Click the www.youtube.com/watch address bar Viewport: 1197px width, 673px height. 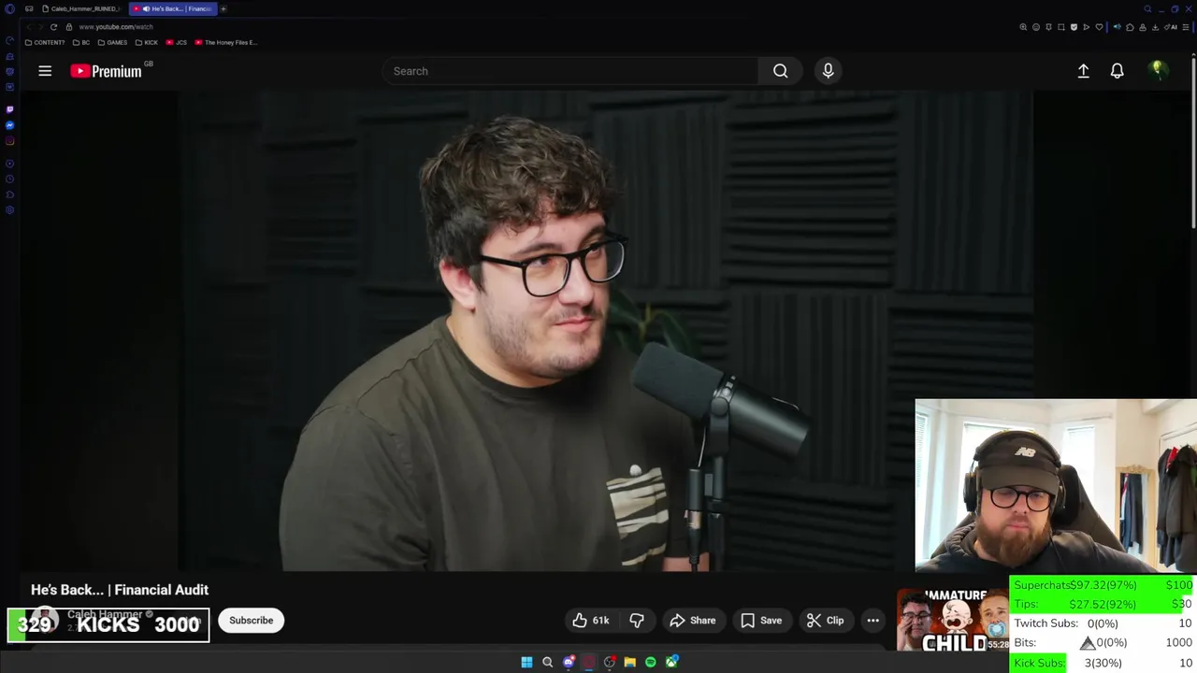point(116,27)
